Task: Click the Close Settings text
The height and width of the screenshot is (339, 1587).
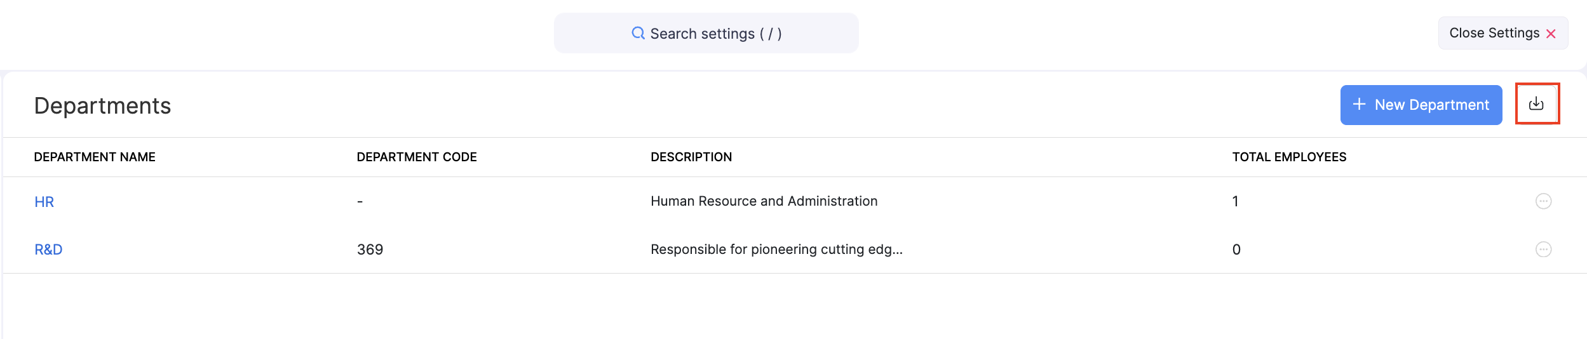Action: coord(1494,33)
